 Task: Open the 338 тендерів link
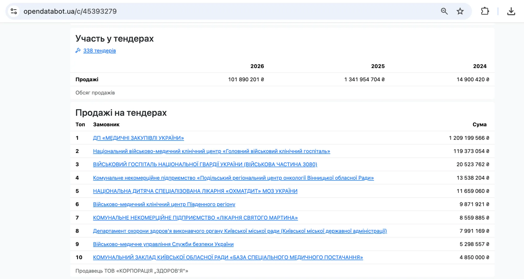tap(100, 51)
